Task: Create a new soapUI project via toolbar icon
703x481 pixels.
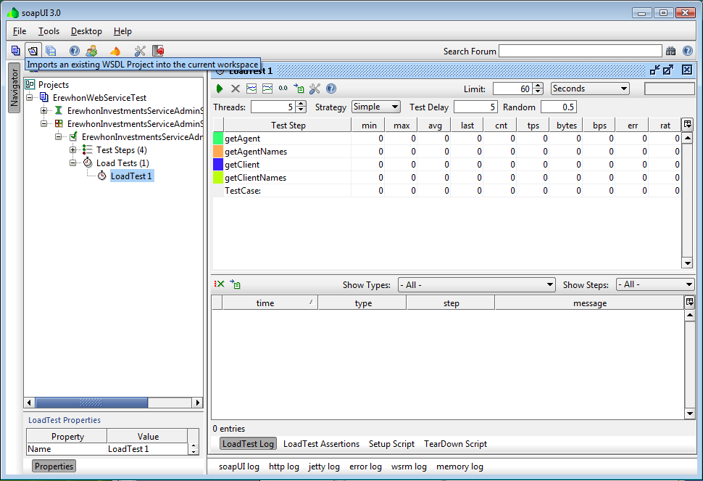Action: pos(16,51)
